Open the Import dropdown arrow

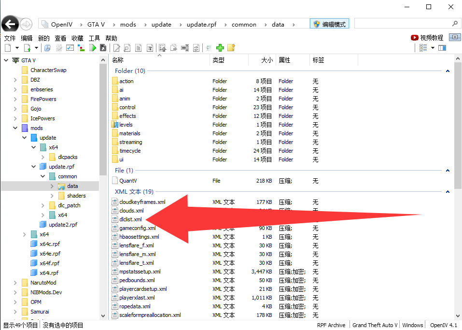36,48
